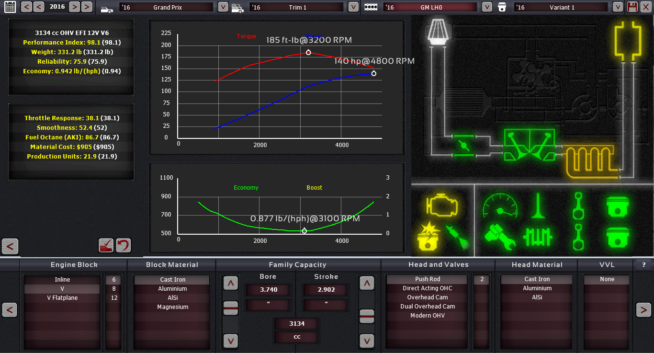Screen dimensions: 654x353
Task: Select Inline engine block type
Action: click(x=62, y=280)
